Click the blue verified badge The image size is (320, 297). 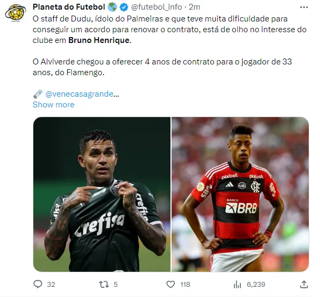tap(124, 8)
